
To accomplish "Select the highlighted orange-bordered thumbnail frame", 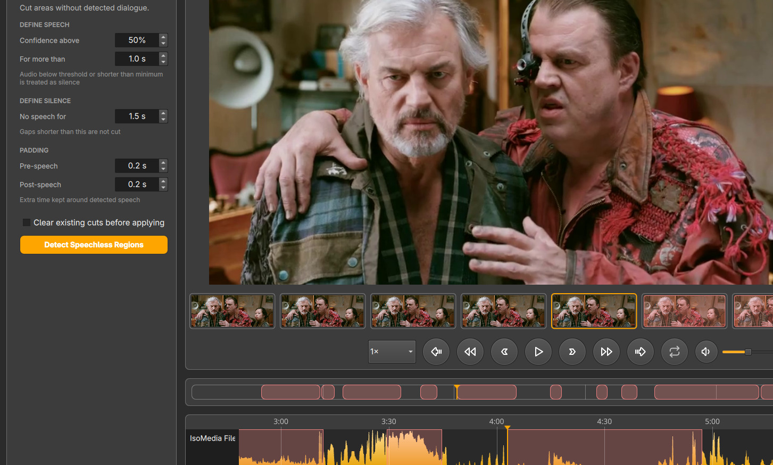I will (x=594, y=311).
